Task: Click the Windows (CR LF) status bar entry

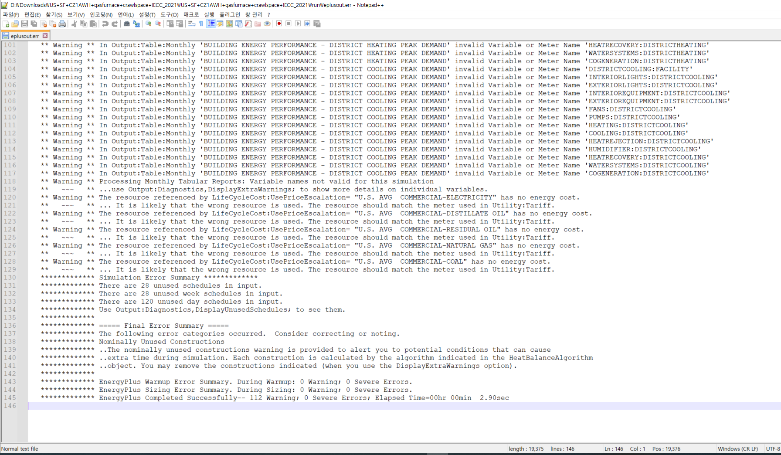Action: click(737, 449)
